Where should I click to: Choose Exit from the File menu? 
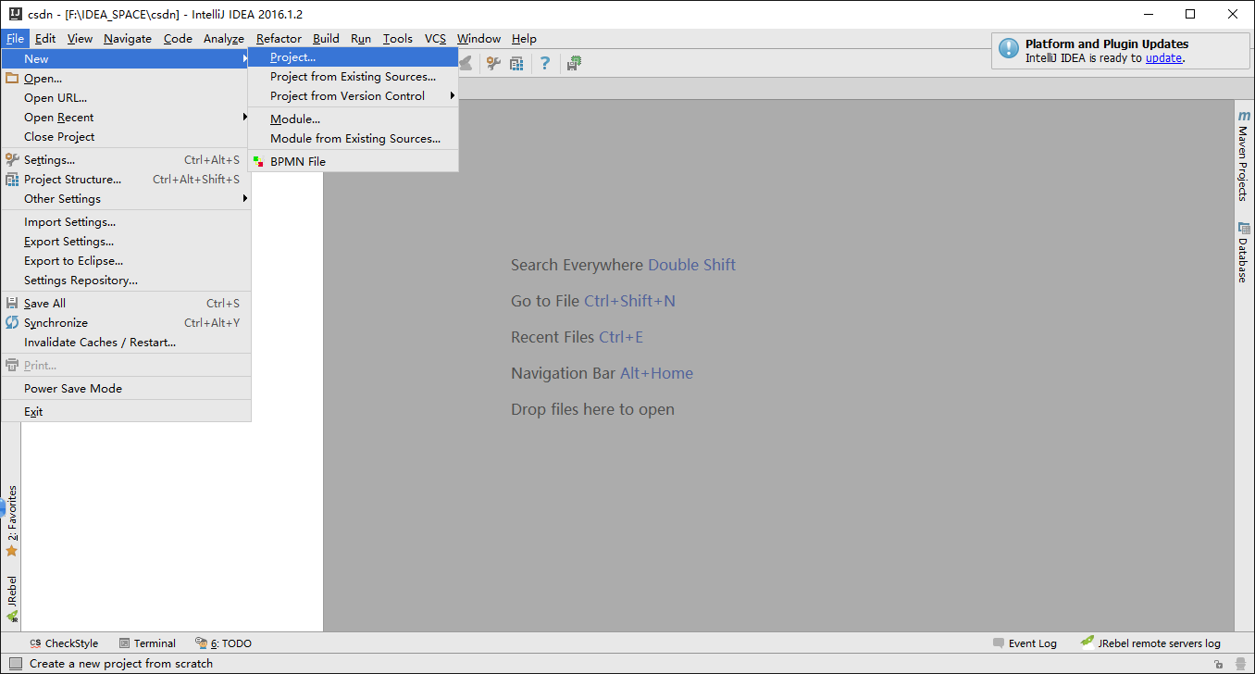pyautogui.click(x=126, y=412)
